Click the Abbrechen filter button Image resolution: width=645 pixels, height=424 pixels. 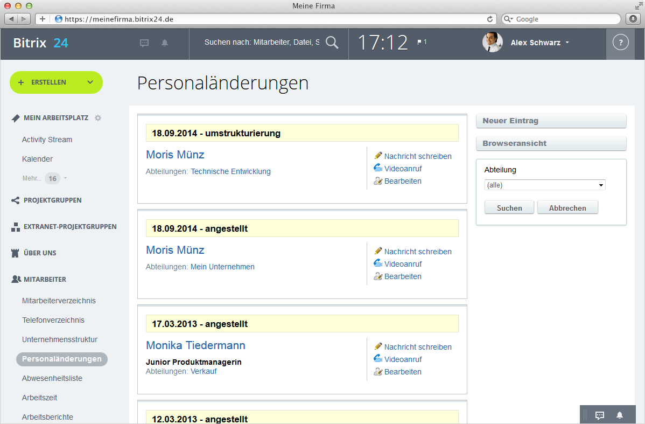[567, 207]
